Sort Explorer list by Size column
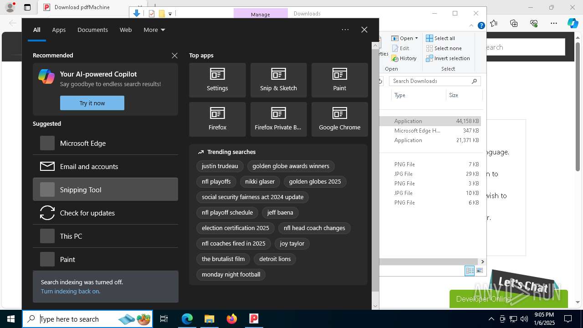 pyautogui.click(x=464, y=95)
